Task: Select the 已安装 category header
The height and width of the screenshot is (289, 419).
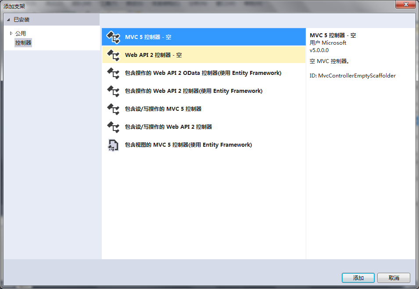Action: coord(52,20)
